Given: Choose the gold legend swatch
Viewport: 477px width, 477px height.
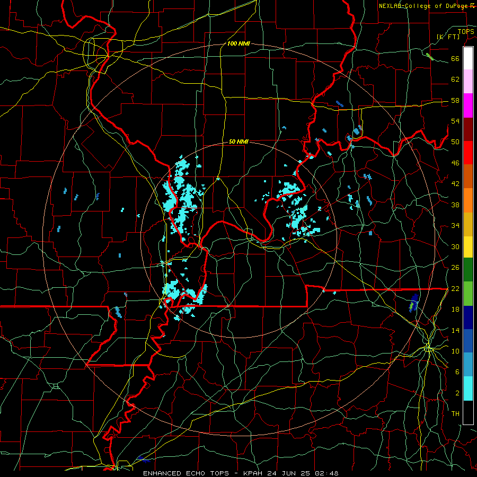Looking at the screenshot, I should 468,224.
